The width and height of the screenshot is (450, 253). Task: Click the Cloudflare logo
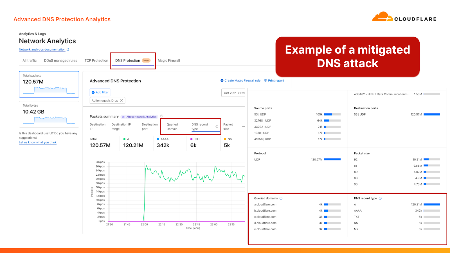click(404, 17)
